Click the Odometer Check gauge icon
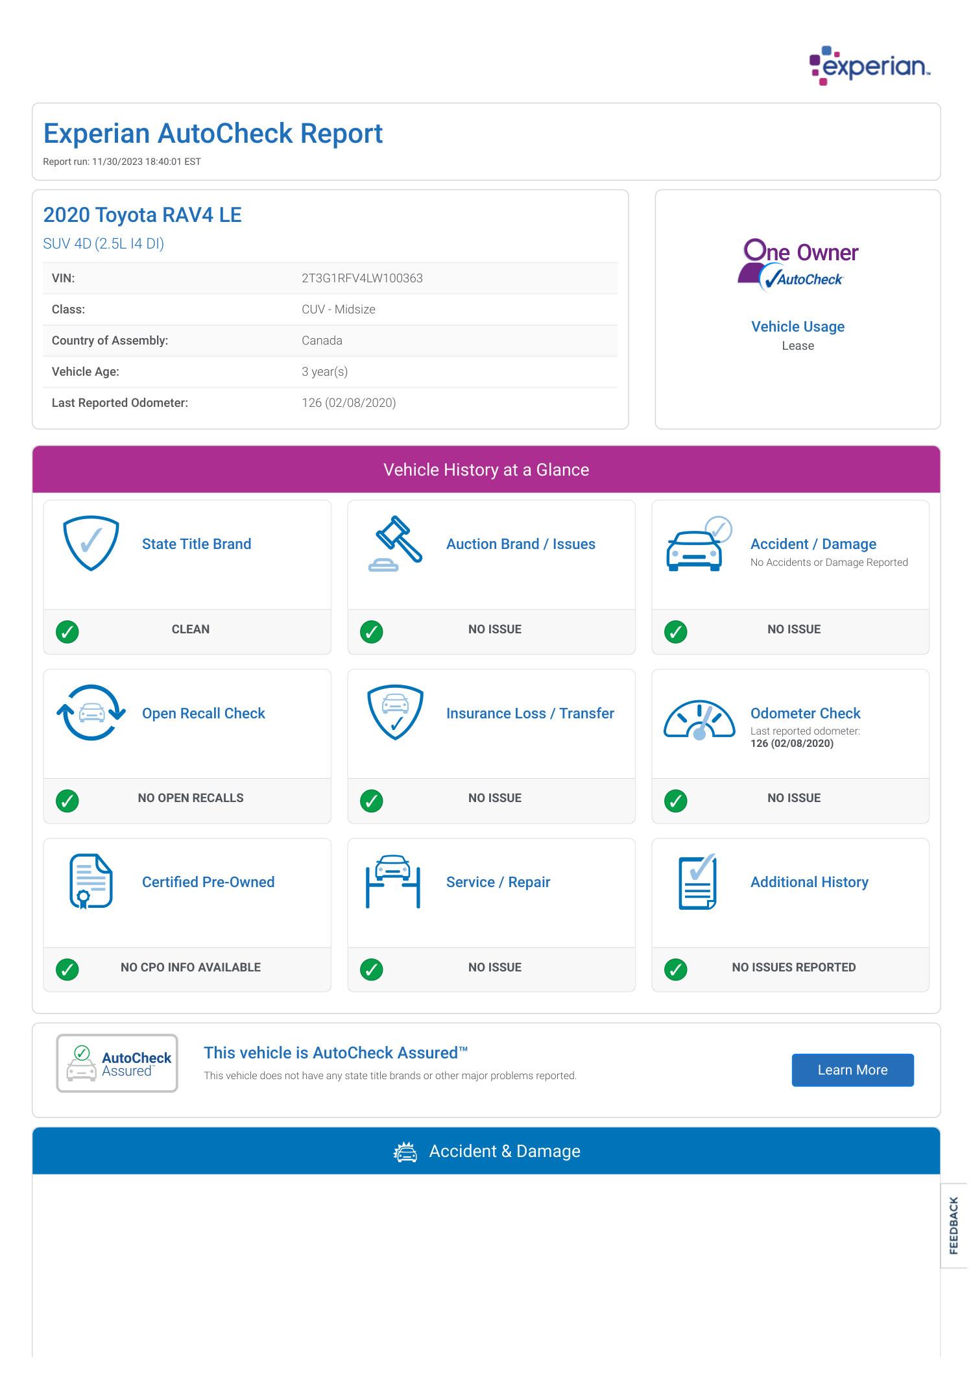The width and height of the screenshot is (973, 1377). point(699,720)
